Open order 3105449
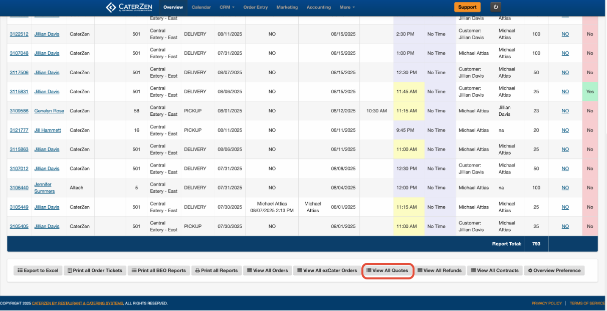607x311 pixels. (x=19, y=207)
